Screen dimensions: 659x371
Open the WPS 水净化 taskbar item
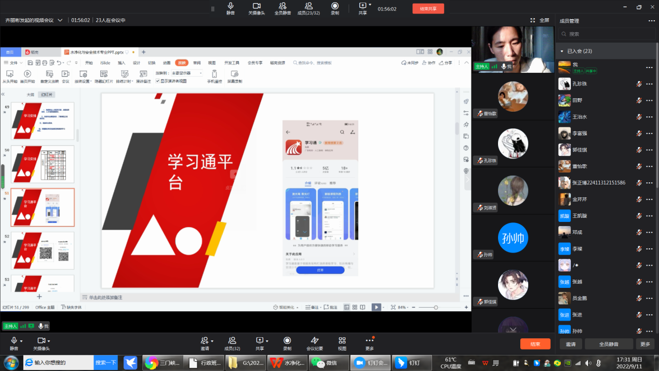[287, 363]
